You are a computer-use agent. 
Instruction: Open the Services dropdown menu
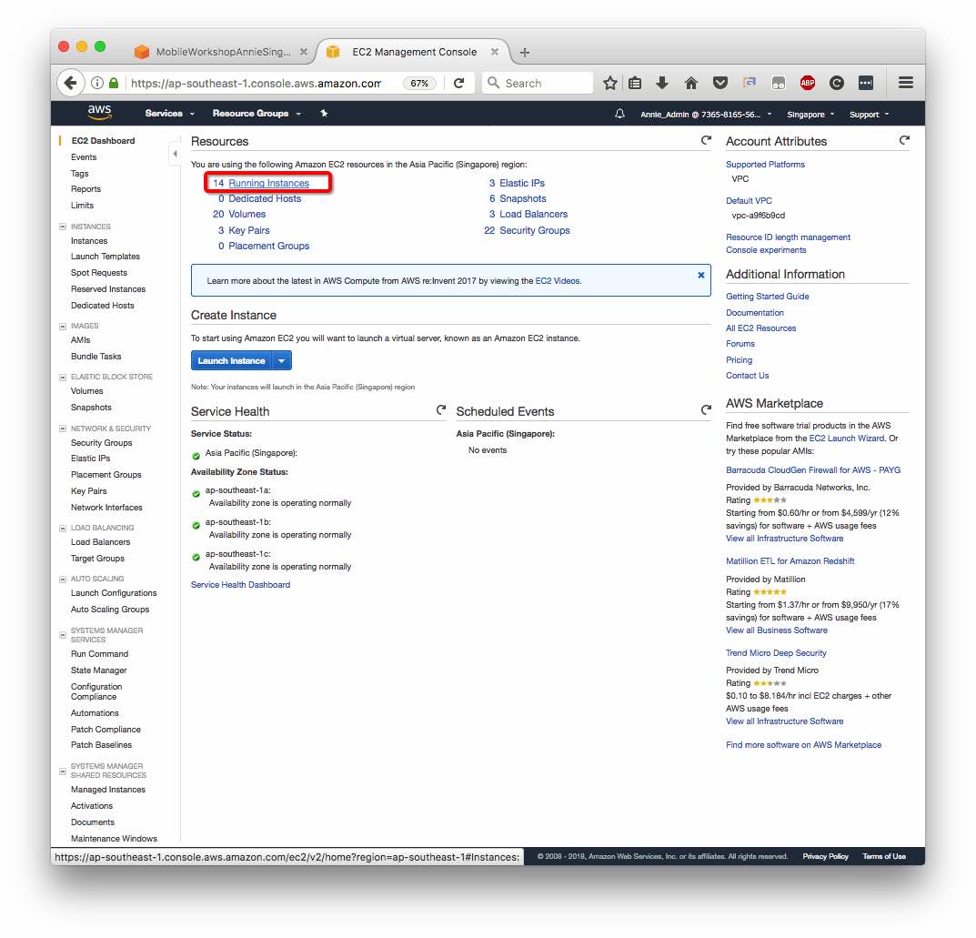tap(169, 114)
